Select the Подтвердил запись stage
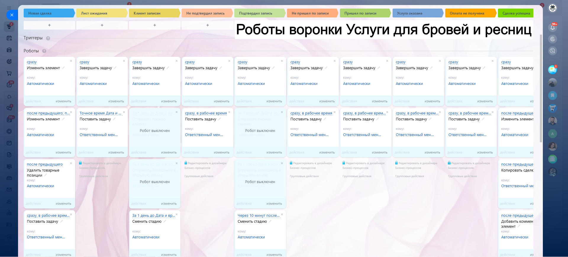The width and height of the screenshot is (568, 257). (260, 13)
